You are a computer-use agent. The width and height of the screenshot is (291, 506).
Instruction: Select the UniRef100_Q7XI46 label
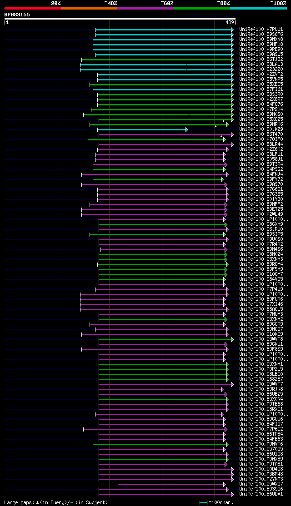(x=261, y=304)
